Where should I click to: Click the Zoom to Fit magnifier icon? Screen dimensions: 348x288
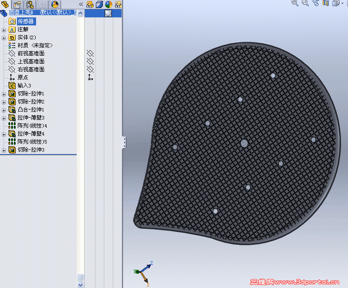(295, 3)
